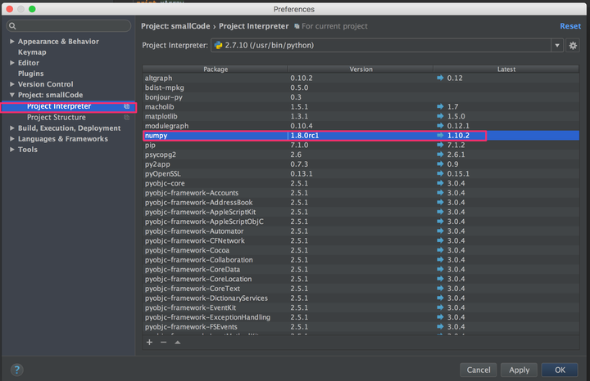Select the bdist-mpkg package row

tap(361, 87)
